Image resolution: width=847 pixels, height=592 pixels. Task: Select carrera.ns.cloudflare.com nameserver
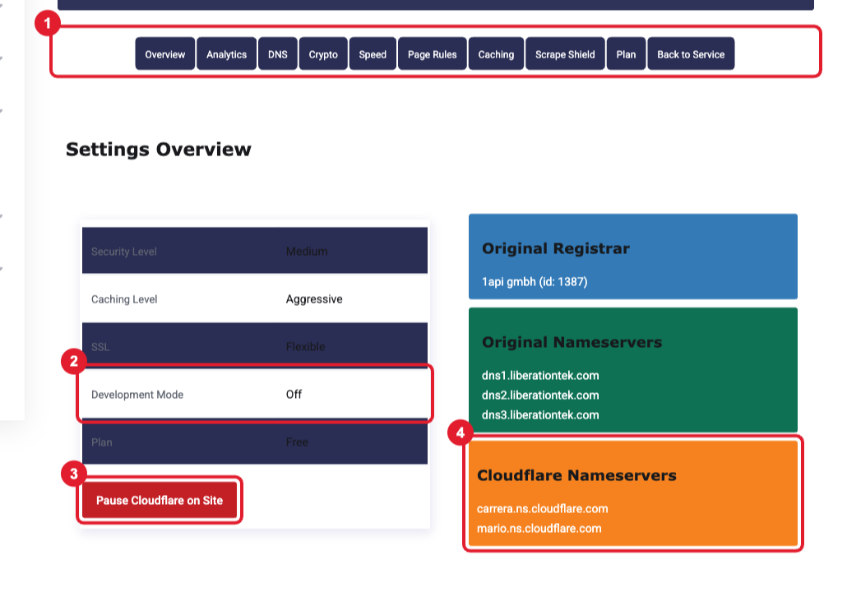click(543, 509)
